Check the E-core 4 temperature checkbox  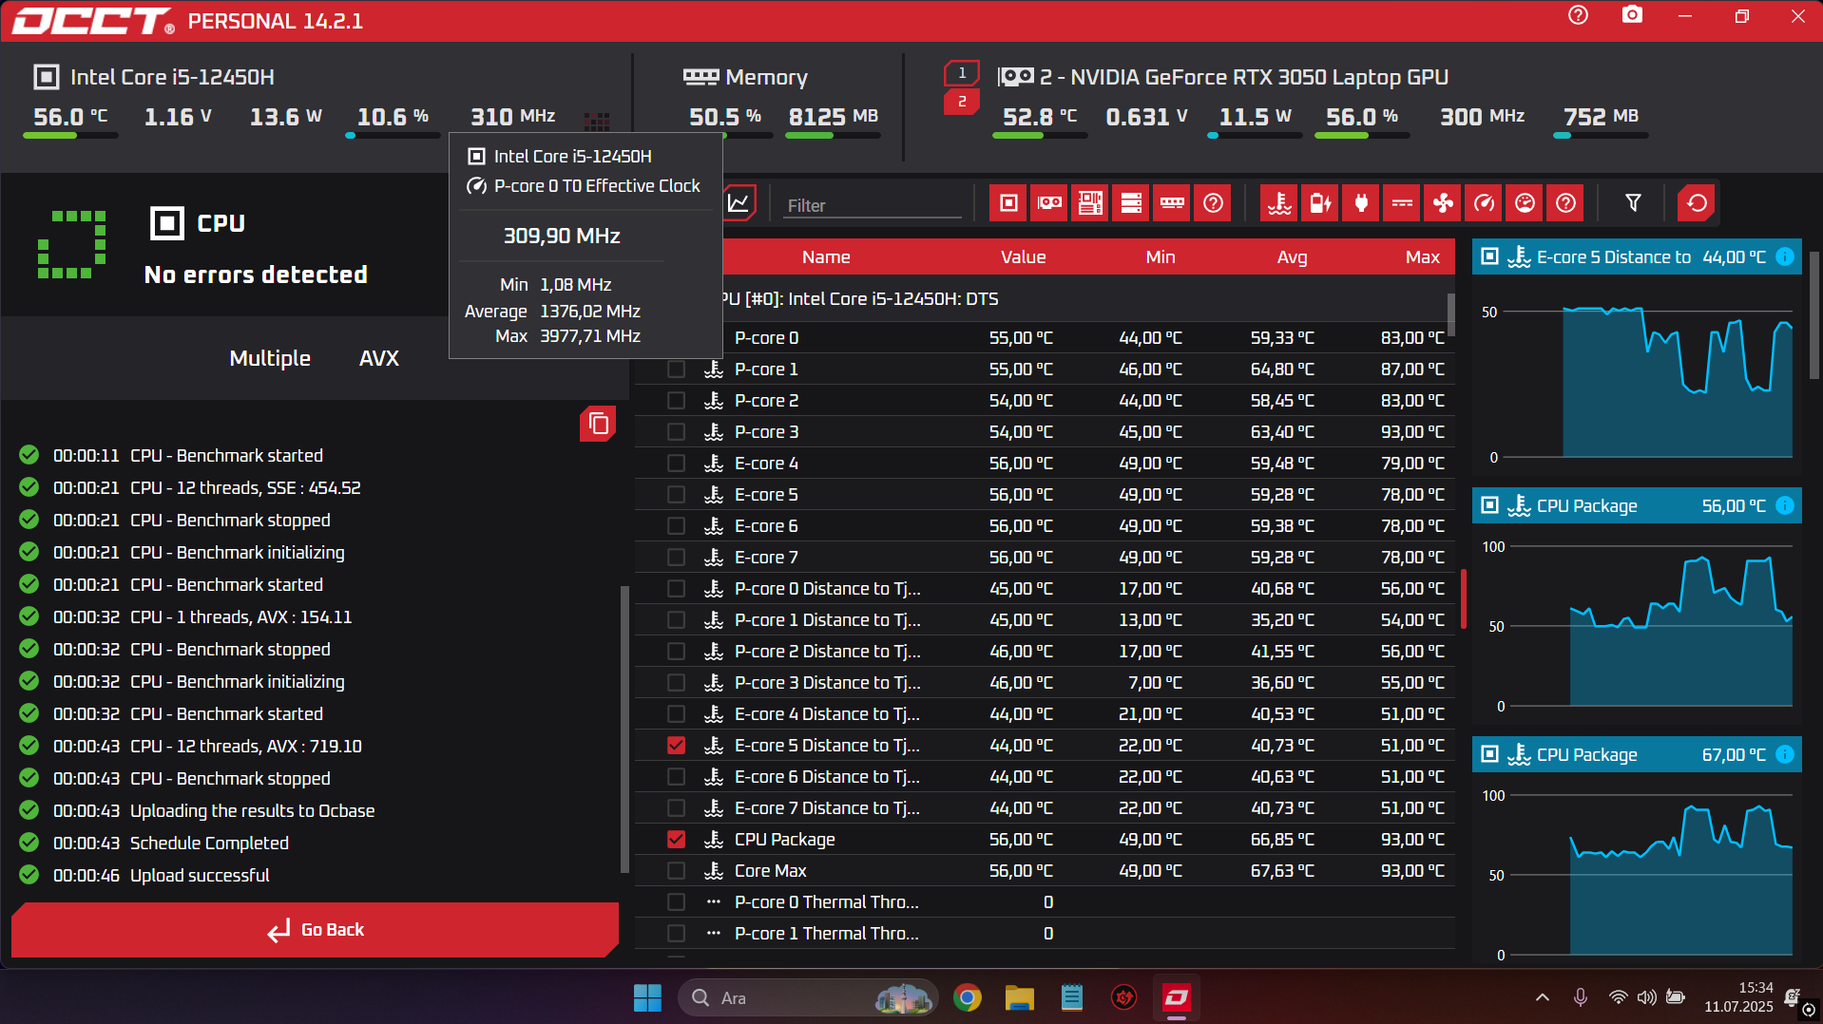point(676,464)
